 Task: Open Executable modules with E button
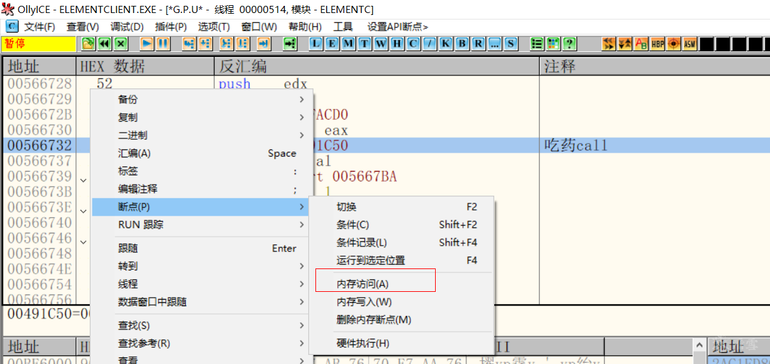click(x=333, y=44)
